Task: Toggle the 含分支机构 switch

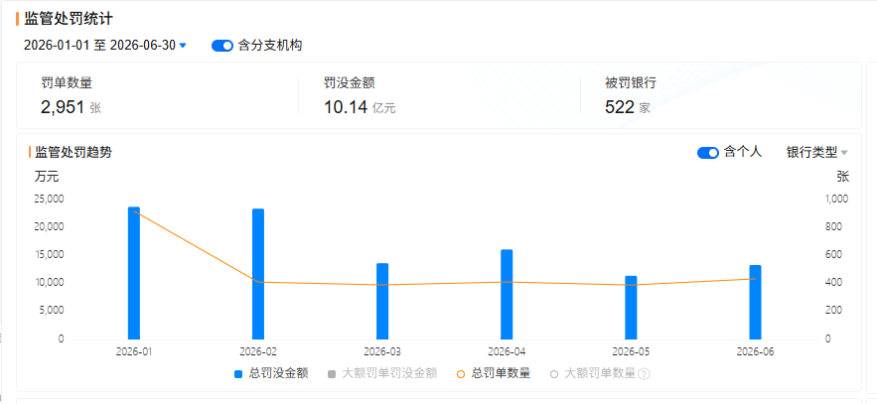Action: [222, 46]
